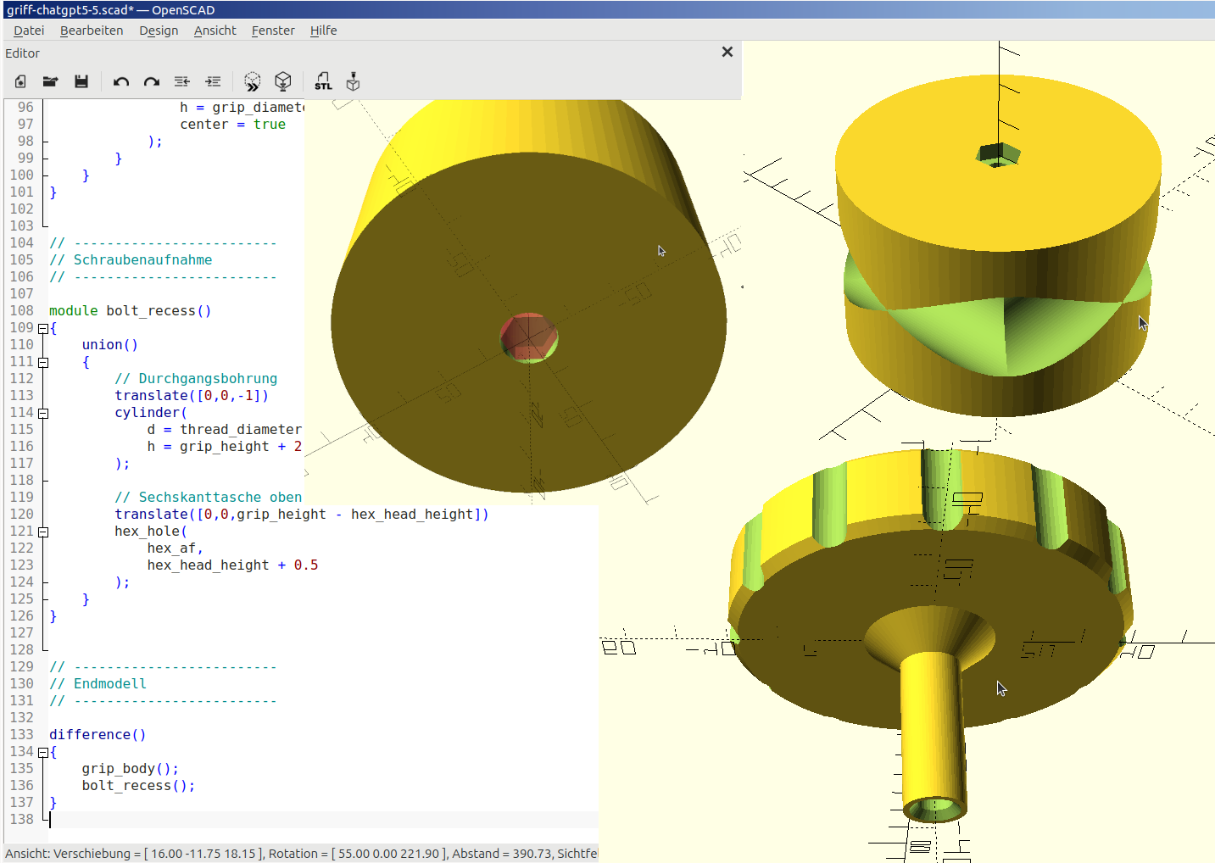Export the model as STL
Screen dimensions: 1215x863
pos(323,81)
